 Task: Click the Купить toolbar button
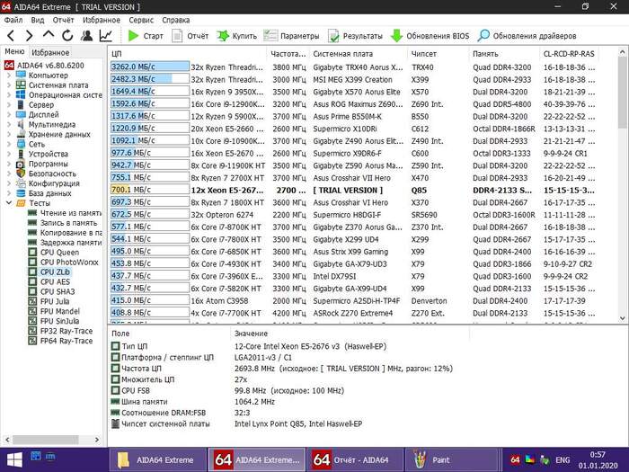[237, 36]
